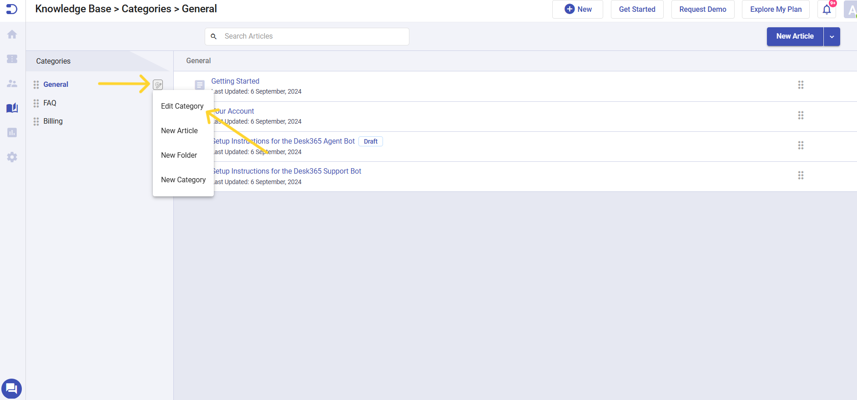Focus the Search Articles field
The image size is (857, 400).
click(307, 36)
